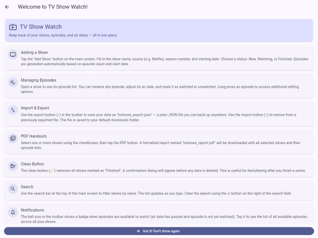Click the 'The bell icon in the toolbar' description
Screen dimensions: 318x238
coord(164,219)
